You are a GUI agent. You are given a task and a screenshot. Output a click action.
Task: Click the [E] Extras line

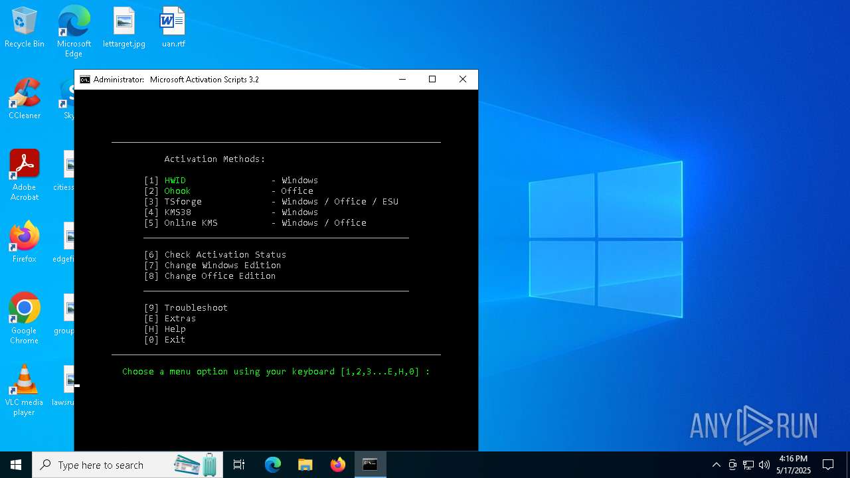coord(170,319)
